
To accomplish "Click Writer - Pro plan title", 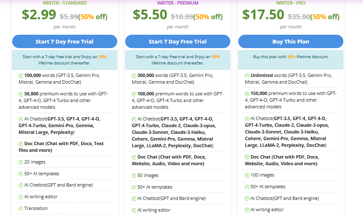I will 291,3.
